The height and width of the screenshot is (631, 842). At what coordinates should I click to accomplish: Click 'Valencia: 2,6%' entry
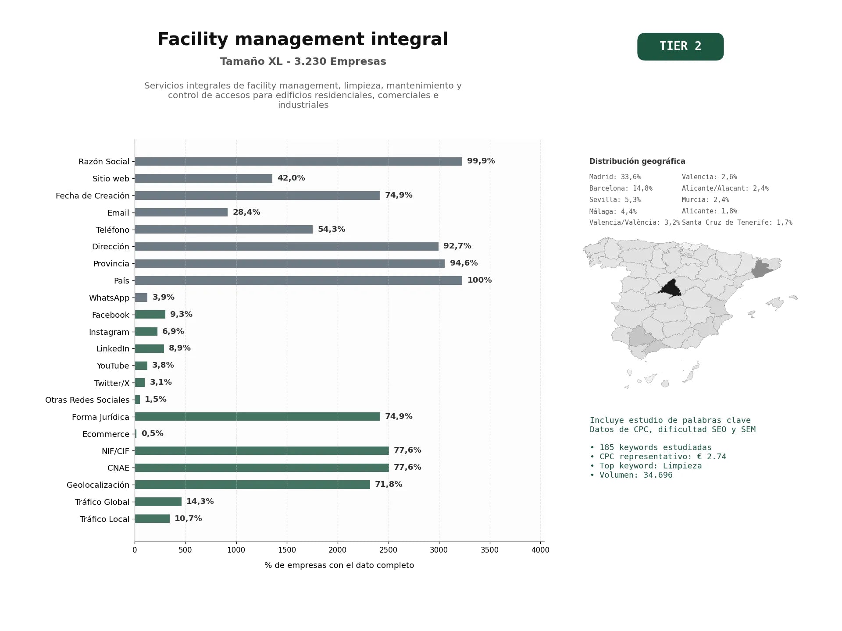tap(710, 177)
